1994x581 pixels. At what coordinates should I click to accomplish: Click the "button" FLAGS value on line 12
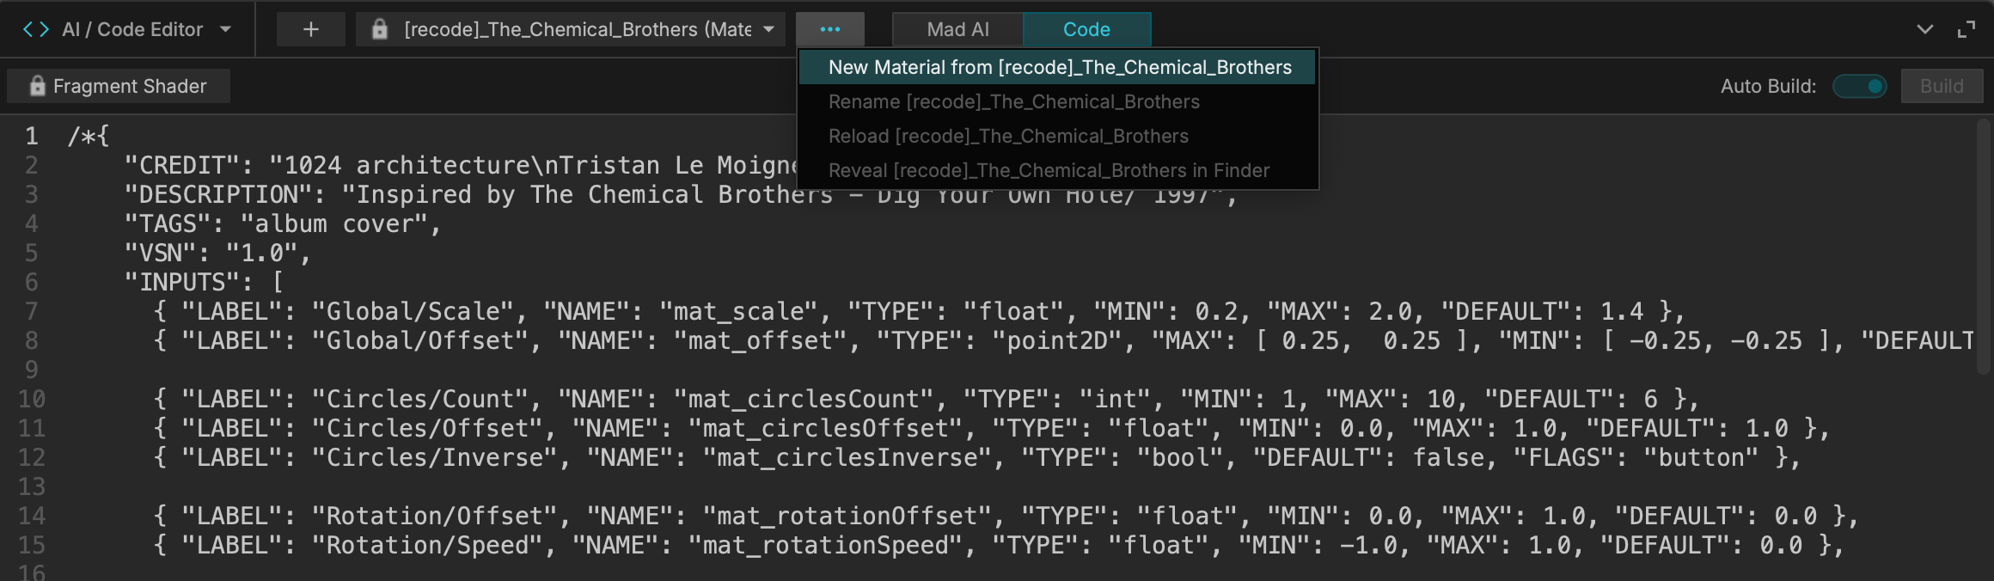1702,457
